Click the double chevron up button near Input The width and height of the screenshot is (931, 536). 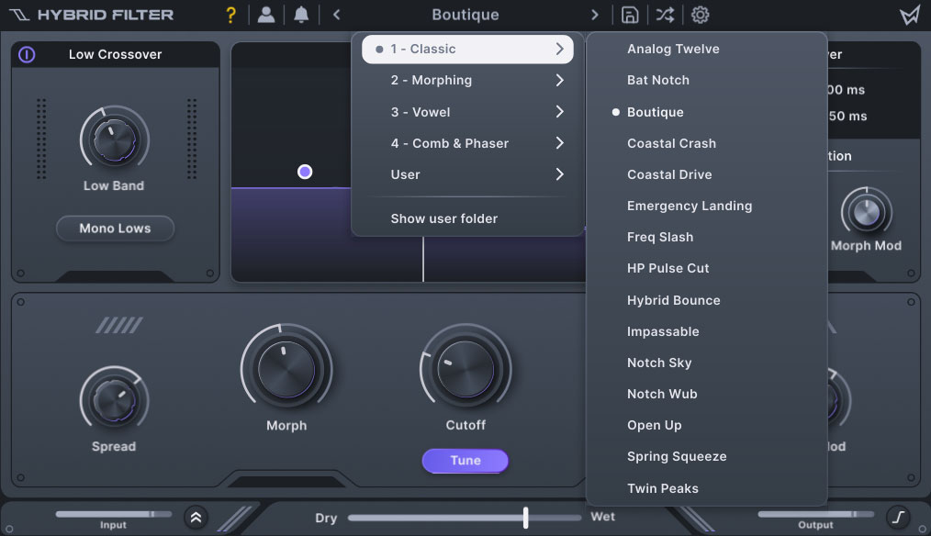pos(196,518)
